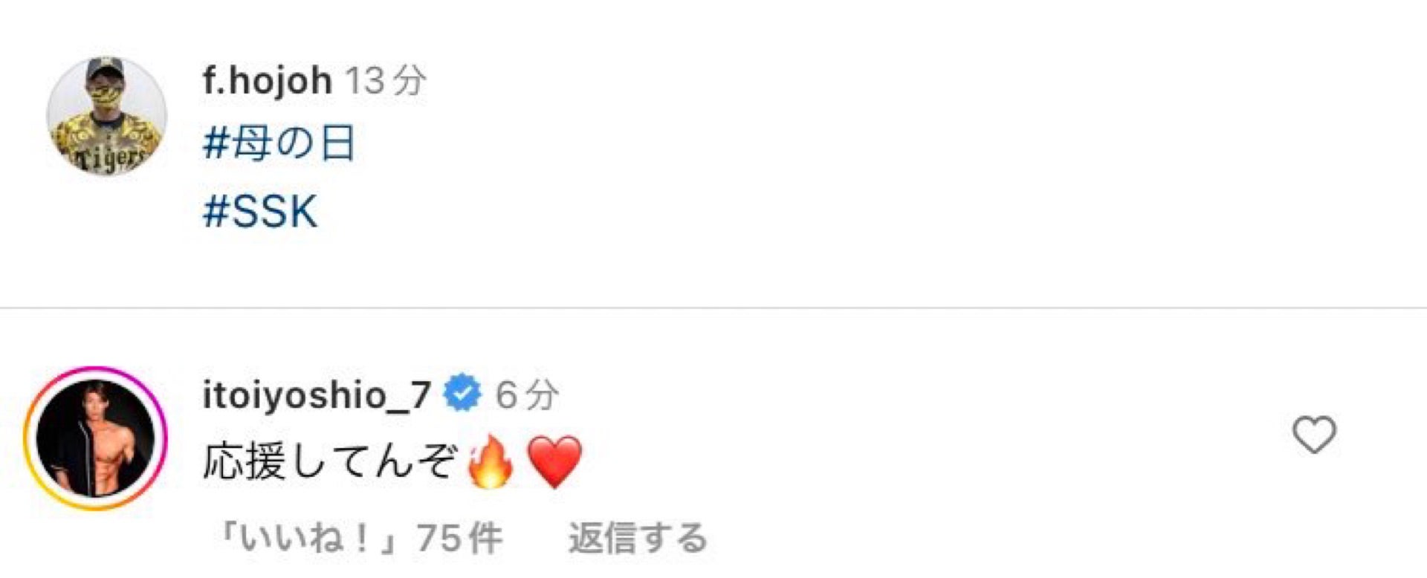Screen dimensions: 1427x578
Task: Click the gradient story ring around itoiyoshio_7's avatar
Action: 95,438
